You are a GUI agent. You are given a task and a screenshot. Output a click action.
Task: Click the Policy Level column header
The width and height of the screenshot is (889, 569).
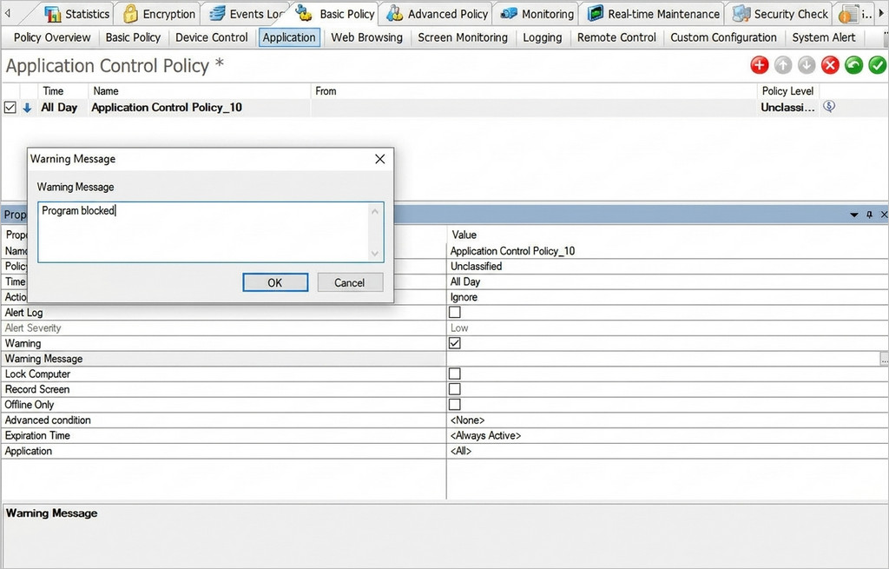[x=787, y=90]
